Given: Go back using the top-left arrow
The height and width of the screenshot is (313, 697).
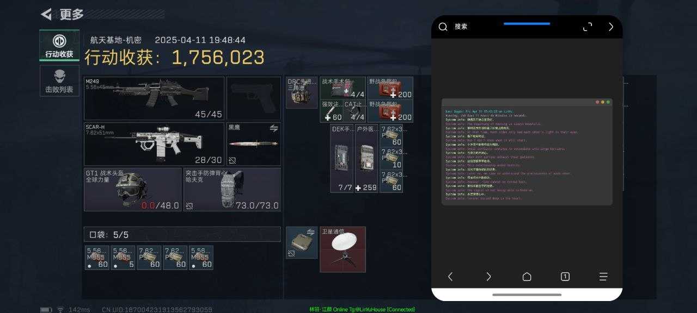Looking at the screenshot, I should click(x=47, y=14).
